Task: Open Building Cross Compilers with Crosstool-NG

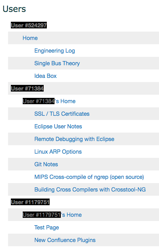Action: (x=90, y=190)
